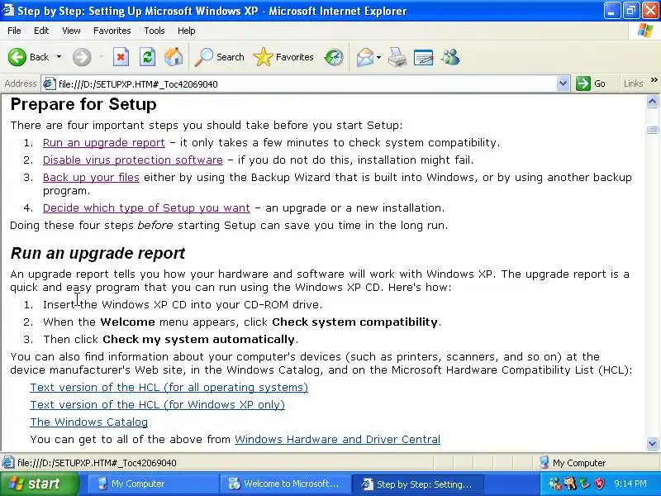
Task: Click the Forward navigation arrow icon
Action: click(x=81, y=57)
